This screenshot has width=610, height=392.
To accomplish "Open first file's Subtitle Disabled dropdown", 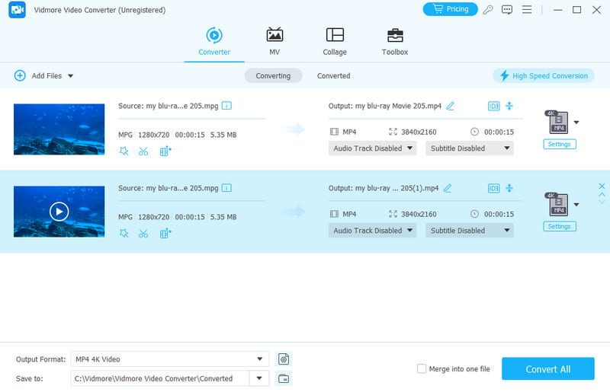I will point(470,148).
